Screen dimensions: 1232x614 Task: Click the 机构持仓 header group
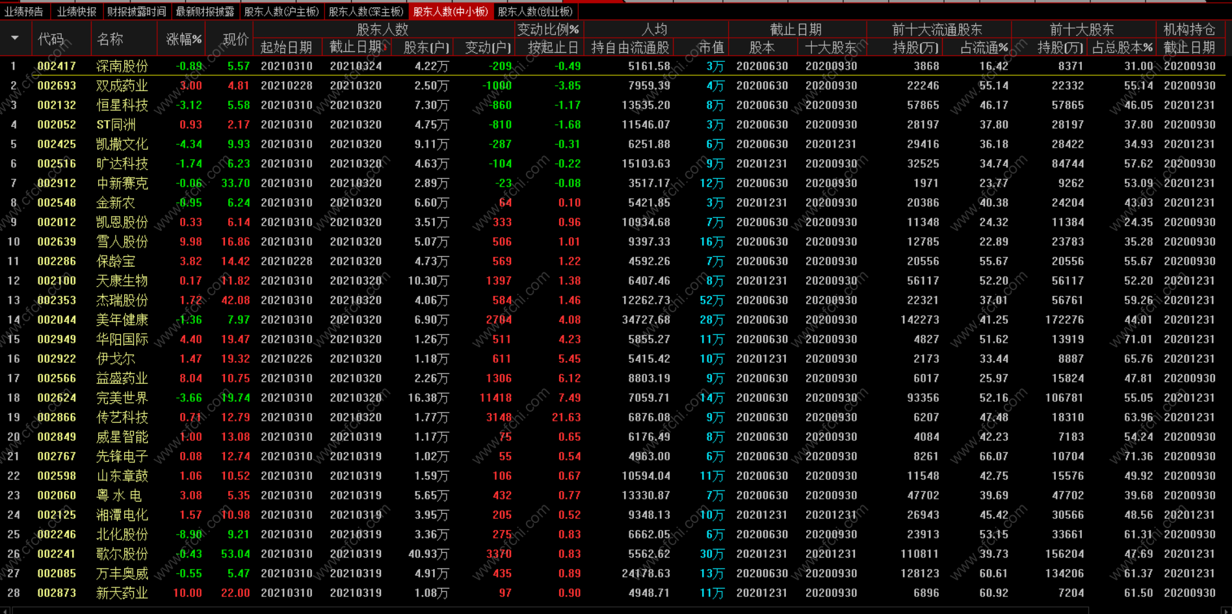pos(1189,29)
